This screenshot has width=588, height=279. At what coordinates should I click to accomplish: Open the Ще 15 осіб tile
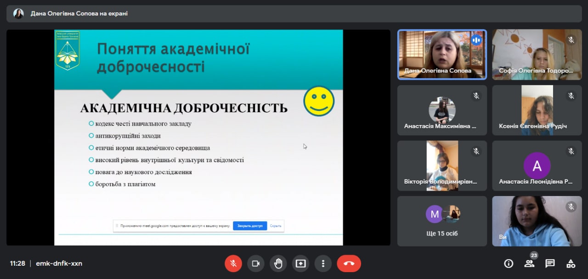coord(442,221)
